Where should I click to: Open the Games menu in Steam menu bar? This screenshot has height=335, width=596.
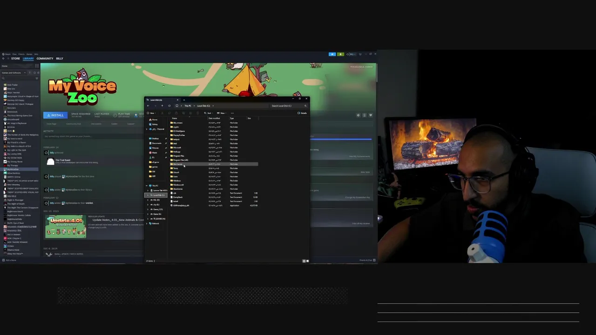pos(29,54)
